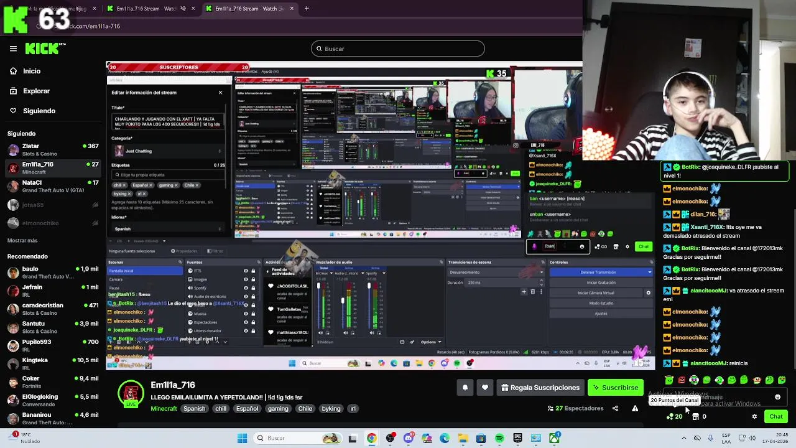This screenshot has width=796, height=448.
Task: Toggle eye icon for Spotify source
Action: tap(246, 288)
